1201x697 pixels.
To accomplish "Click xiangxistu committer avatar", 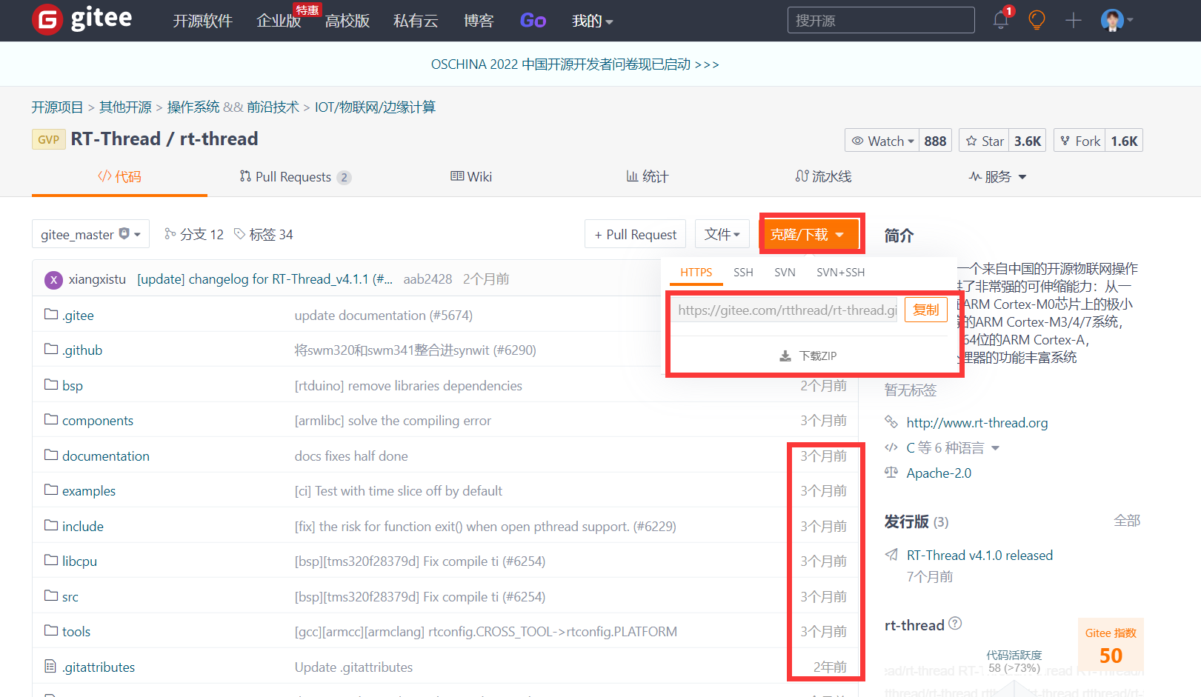I will pyautogui.click(x=53, y=279).
